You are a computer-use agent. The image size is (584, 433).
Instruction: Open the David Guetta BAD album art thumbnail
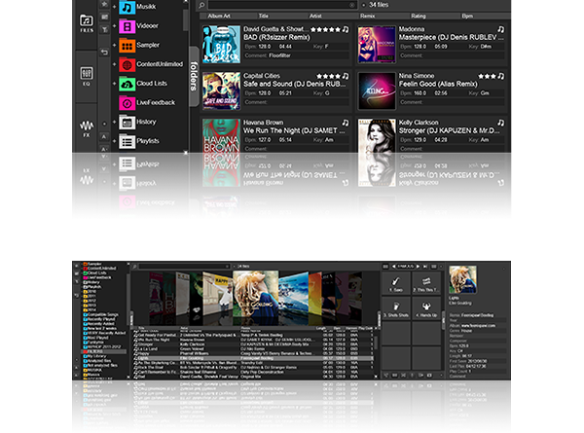click(x=221, y=45)
